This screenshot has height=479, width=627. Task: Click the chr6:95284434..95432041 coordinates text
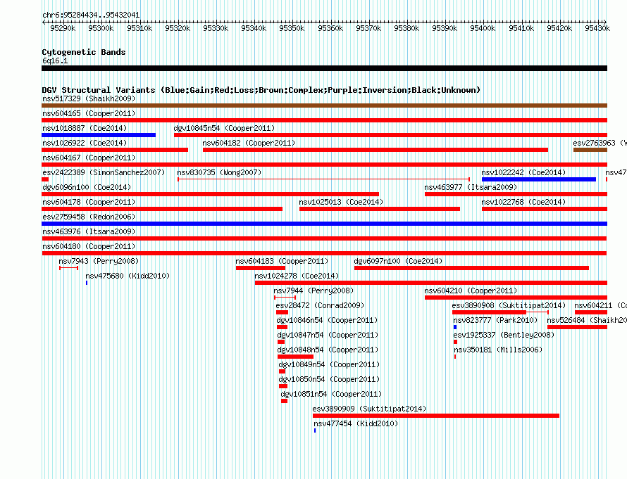coord(91,15)
